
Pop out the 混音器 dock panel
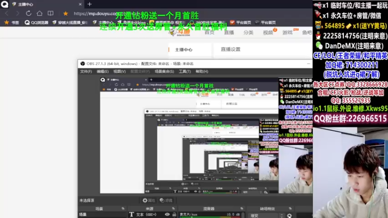point(242,209)
